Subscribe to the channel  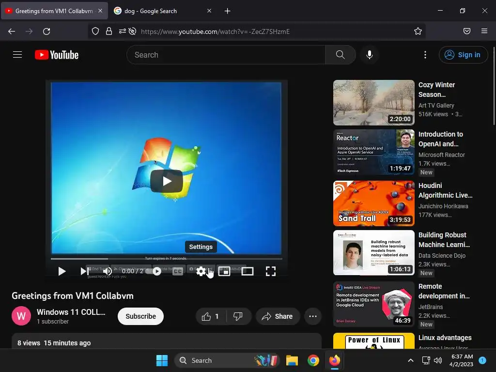coord(140,316)
